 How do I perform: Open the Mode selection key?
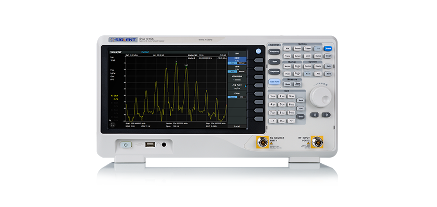[308, 74]
